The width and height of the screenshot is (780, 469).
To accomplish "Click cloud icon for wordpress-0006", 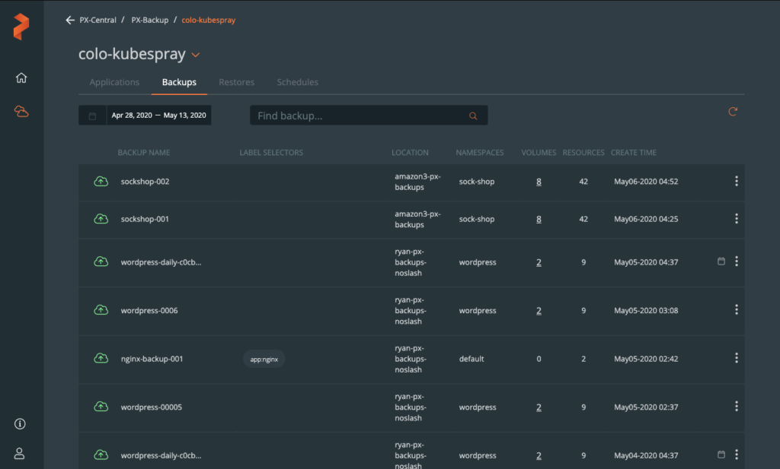I will 101,310.
